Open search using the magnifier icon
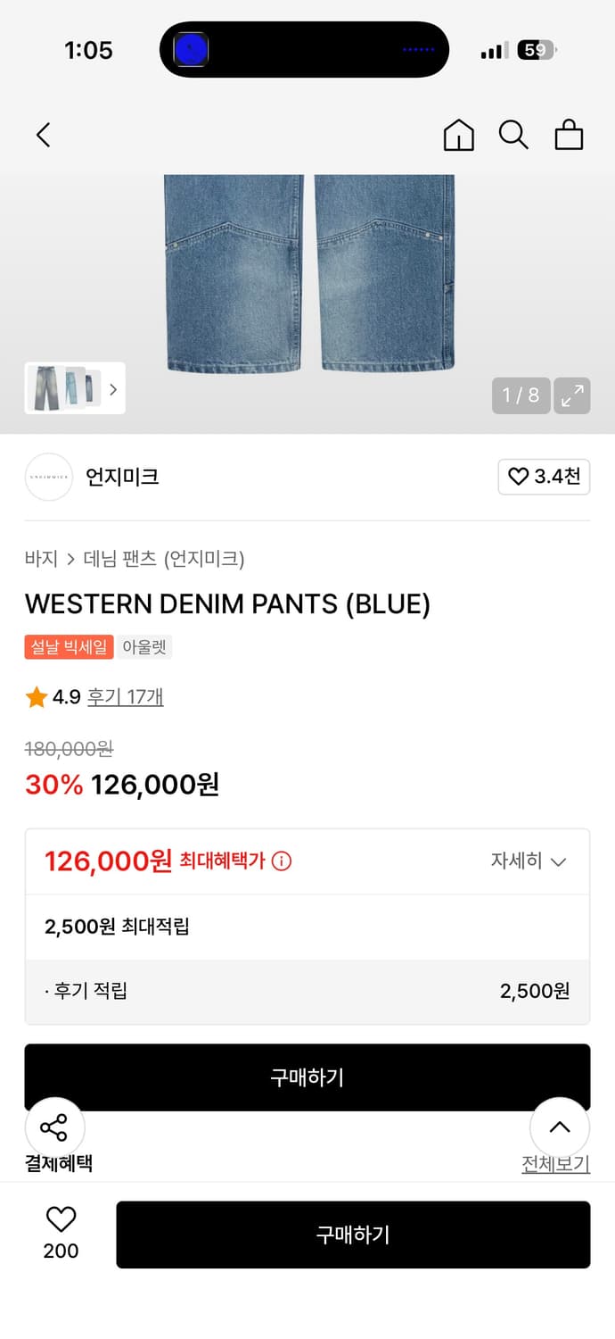This screenshot has height=1339, width=615. coord(513,136)
